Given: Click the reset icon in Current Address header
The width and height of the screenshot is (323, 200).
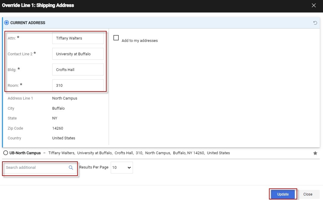Looking at the screenshot, I should [315, 23].
